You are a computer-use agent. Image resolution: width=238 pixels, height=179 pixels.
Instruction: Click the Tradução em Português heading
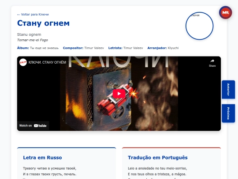pos(158,157)
